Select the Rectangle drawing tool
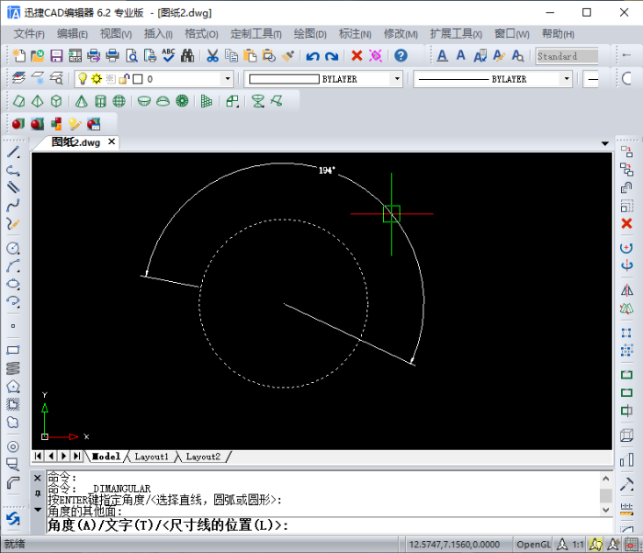 [x=13, y=350]
